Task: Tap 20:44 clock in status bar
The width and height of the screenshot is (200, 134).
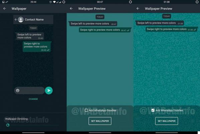Action: [33, 2]
